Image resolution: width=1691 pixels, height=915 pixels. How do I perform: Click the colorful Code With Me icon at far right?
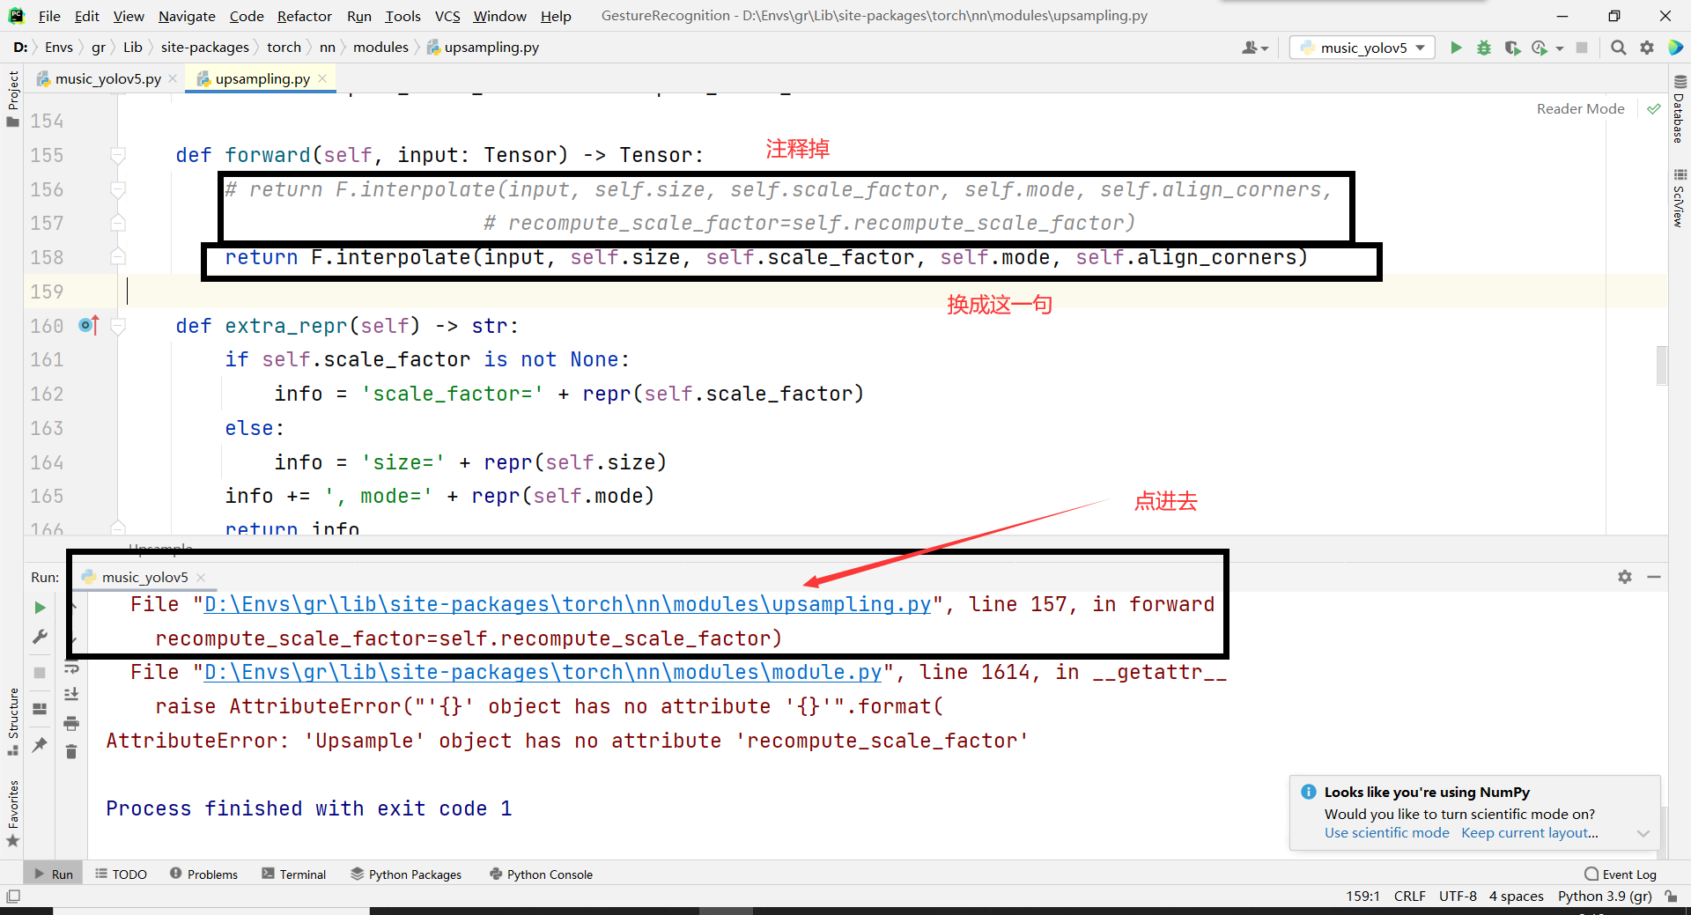click(1675, 48)
